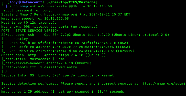This screenshot has height=96, width=186.
Task: Click the underlined sudo command word
Action: tap(14, 6)
